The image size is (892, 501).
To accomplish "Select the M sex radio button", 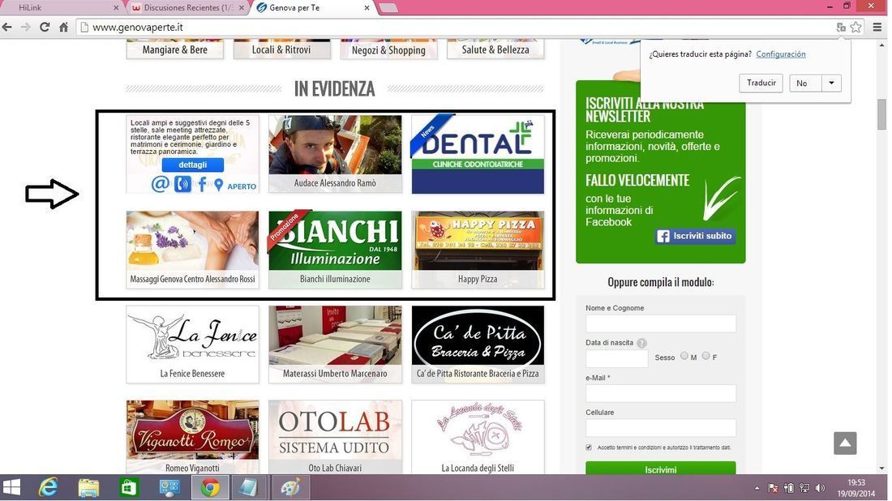I will point(684,356).
